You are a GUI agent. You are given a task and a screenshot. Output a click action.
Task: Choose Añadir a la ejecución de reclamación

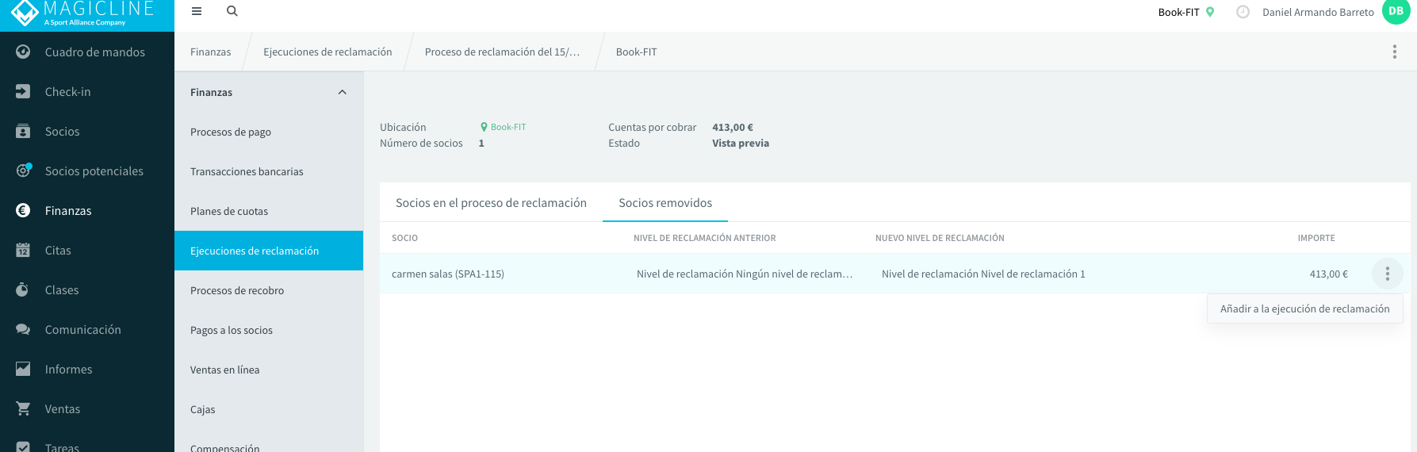(x=1304, y=308)
